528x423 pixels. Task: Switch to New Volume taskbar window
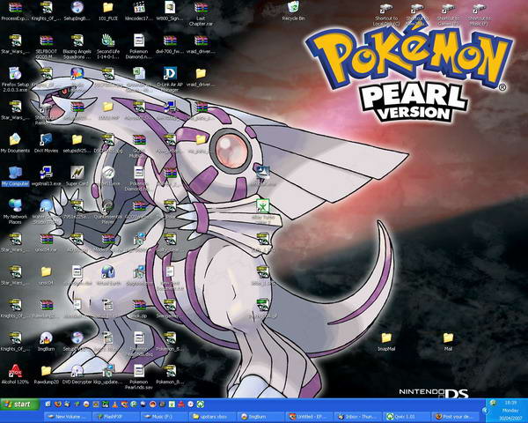pos(68,417)
